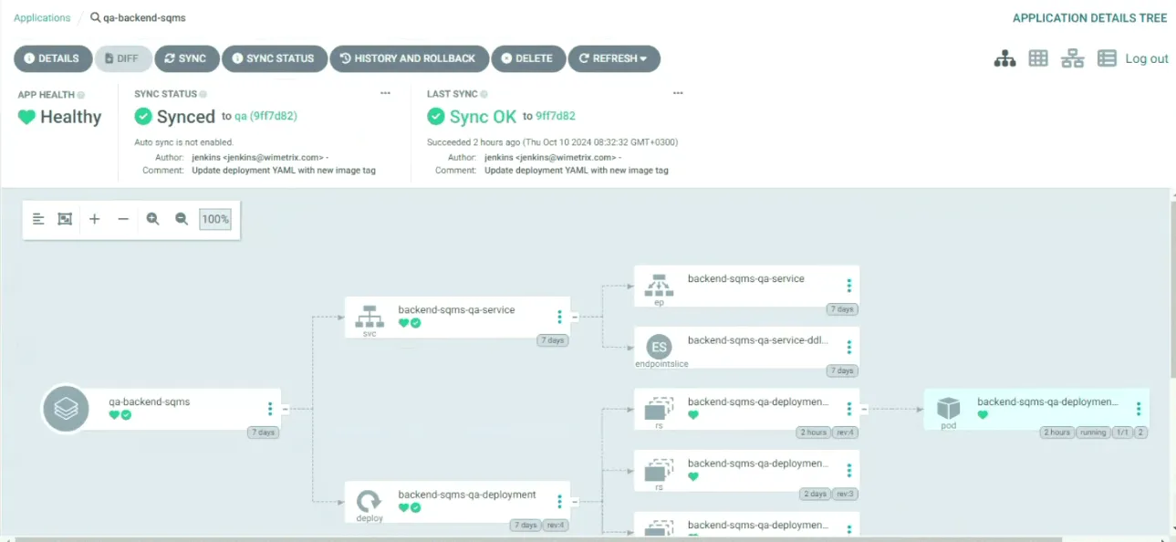Collapse children of backend-sqms-qa-service svc node
Screen dimensions: 1176x542
pos(575,318)
